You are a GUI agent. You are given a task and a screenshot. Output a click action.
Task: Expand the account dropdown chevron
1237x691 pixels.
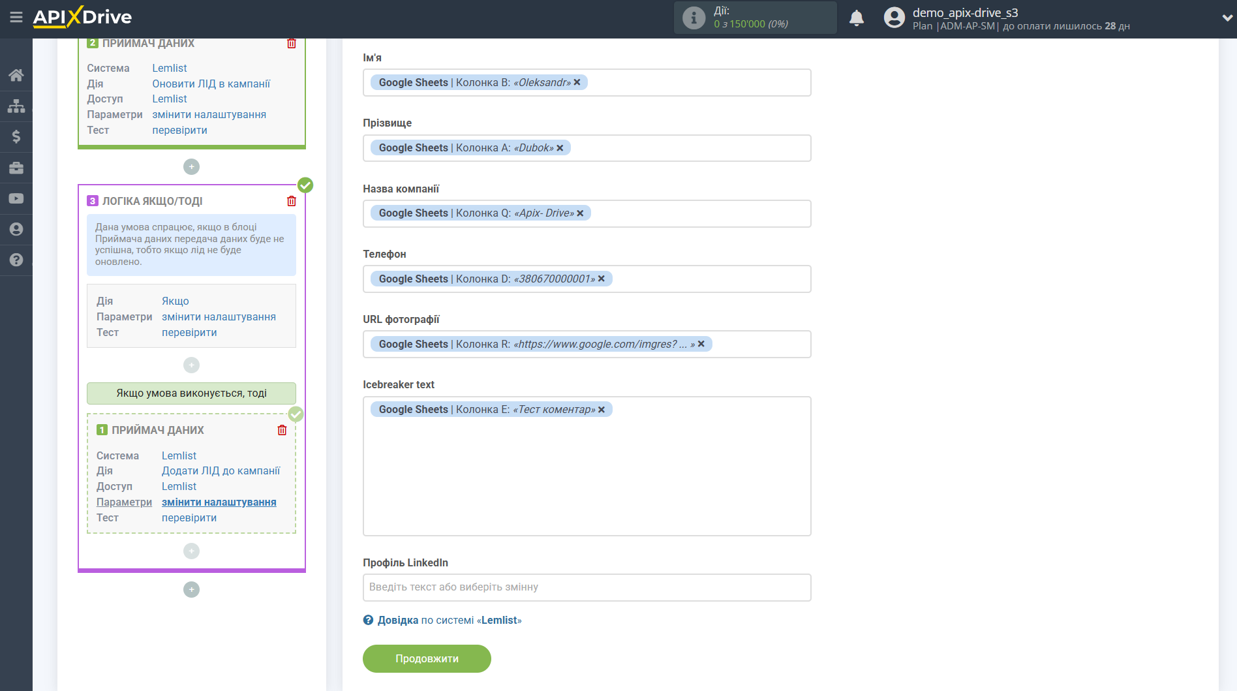click(1227, 18)
